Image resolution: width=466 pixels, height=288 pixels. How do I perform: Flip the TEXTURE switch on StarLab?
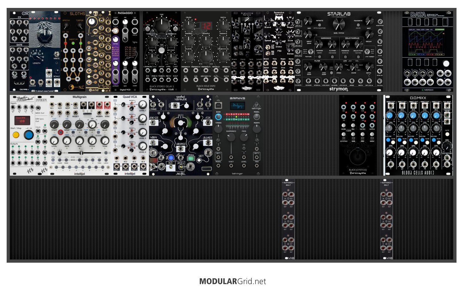[x=311, y=52]
